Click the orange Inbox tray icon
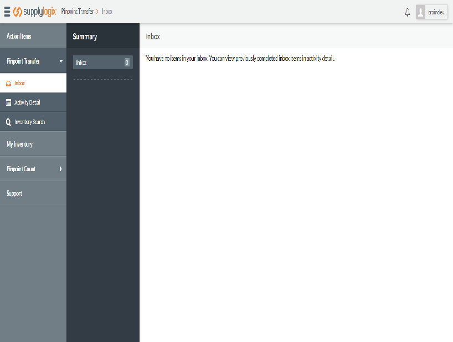Image resolution: width=453 pixels, height=342 pixels. point(8,84)
